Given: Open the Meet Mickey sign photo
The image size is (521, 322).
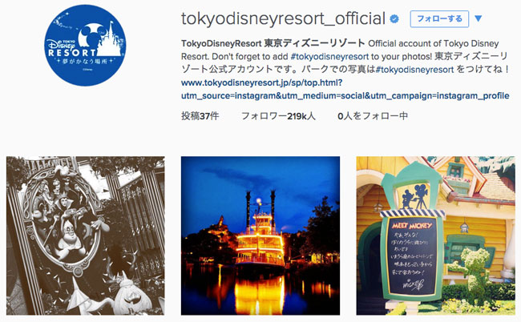Looking at the screenshot, I should 435,235.
